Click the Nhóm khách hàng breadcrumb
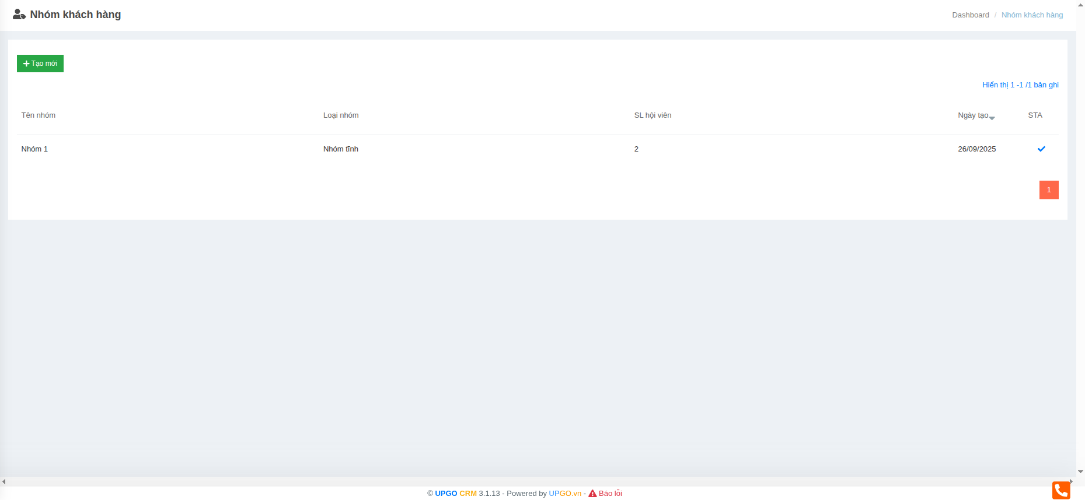Viewport: 1085px width, 500px height. (x=1032, y=15)
